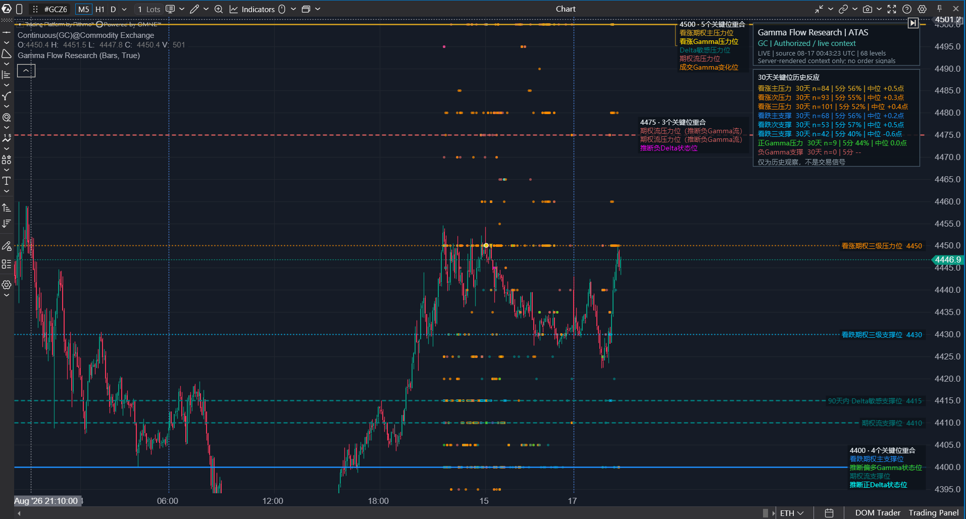Image resolution: width=966 pixels, height=519 pixels.
Task: Select the pencil drawing tool
Action: tap(194, 9)
